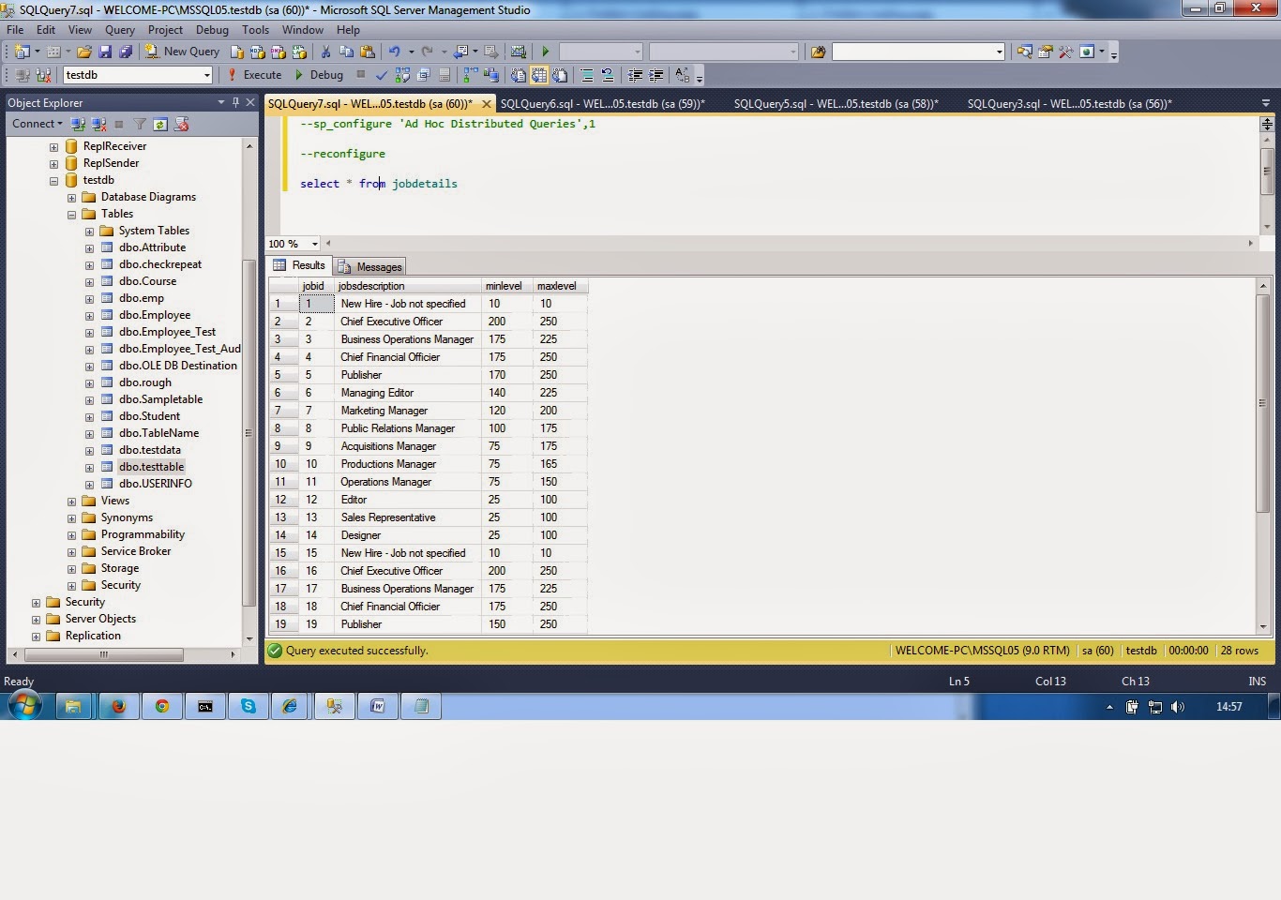Open the Query menu
Image resolution: width=1281 pixels, height=900 pixels.
[119, 30]
